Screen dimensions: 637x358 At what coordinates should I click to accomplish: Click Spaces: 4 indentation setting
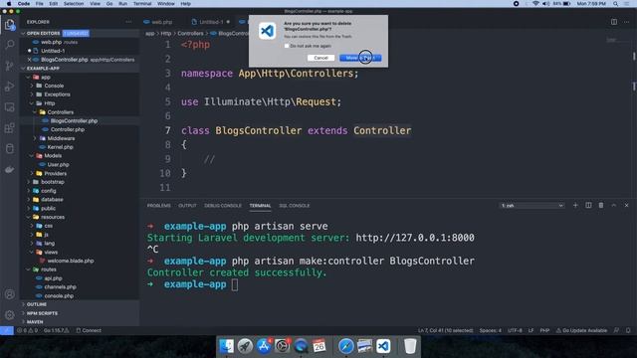(x=490, y=330)
